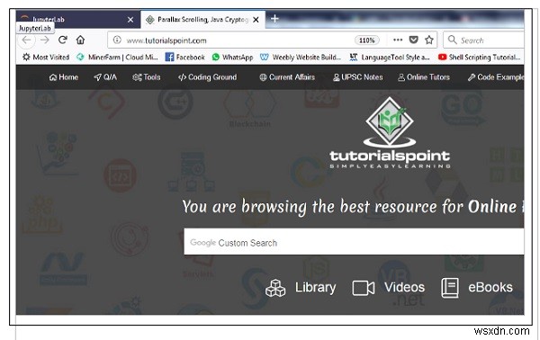Reload the page with the refresh icon
Viewport: 540px width, 340px height.
point(63,40)
